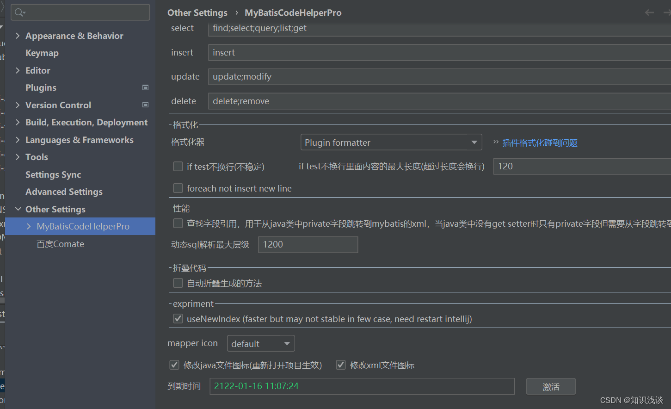This screenshot has height=409, width=671.
Task: Click the 动态sql解析最大层级 label
Action: pyautogui.click(x=210, y=244)
